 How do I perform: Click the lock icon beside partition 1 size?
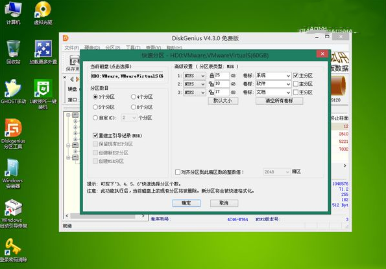pos(211,76)
